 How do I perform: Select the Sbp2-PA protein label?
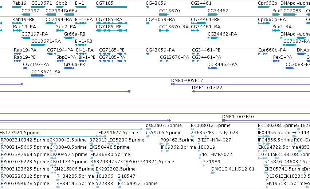click(x=66, y=57)
